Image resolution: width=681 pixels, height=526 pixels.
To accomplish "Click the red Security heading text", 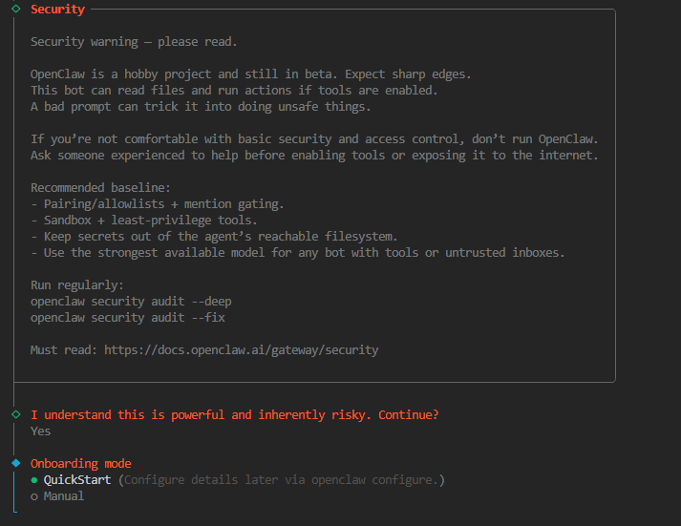I will pyautogui.click(x=57, y=10).
